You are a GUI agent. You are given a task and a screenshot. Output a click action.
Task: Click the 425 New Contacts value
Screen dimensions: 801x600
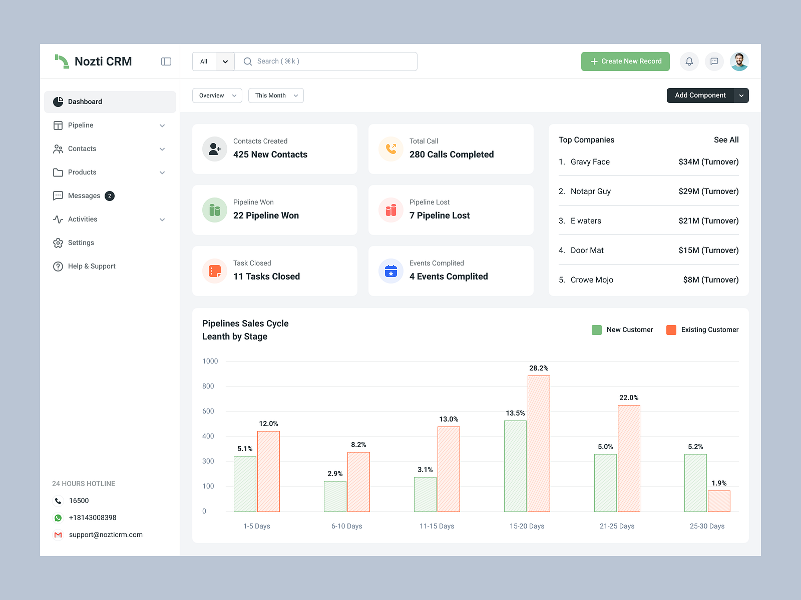(x=270, y=155)
